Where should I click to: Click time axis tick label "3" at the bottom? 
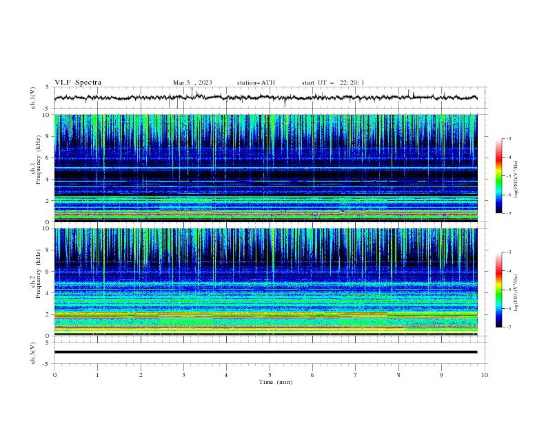[x=183, y=375]
